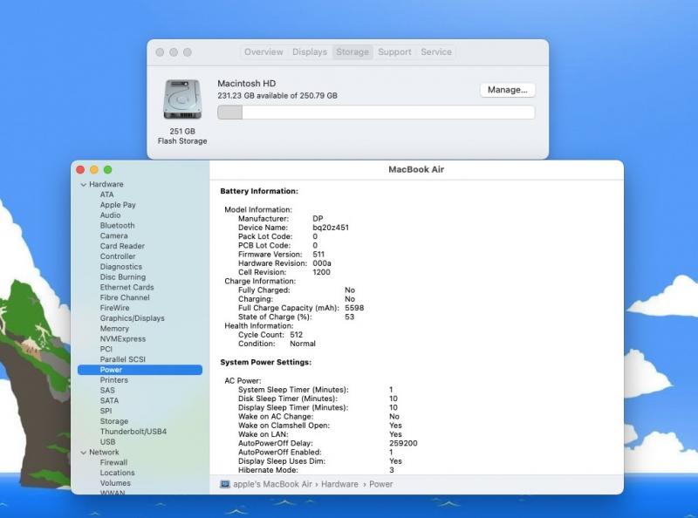Select Card Reader in the sidebar
The width and height of the screenshot is (698, 518).
122,246
